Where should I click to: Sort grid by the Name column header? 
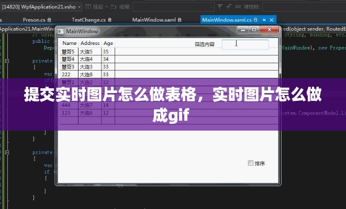[x=69, y=43]
